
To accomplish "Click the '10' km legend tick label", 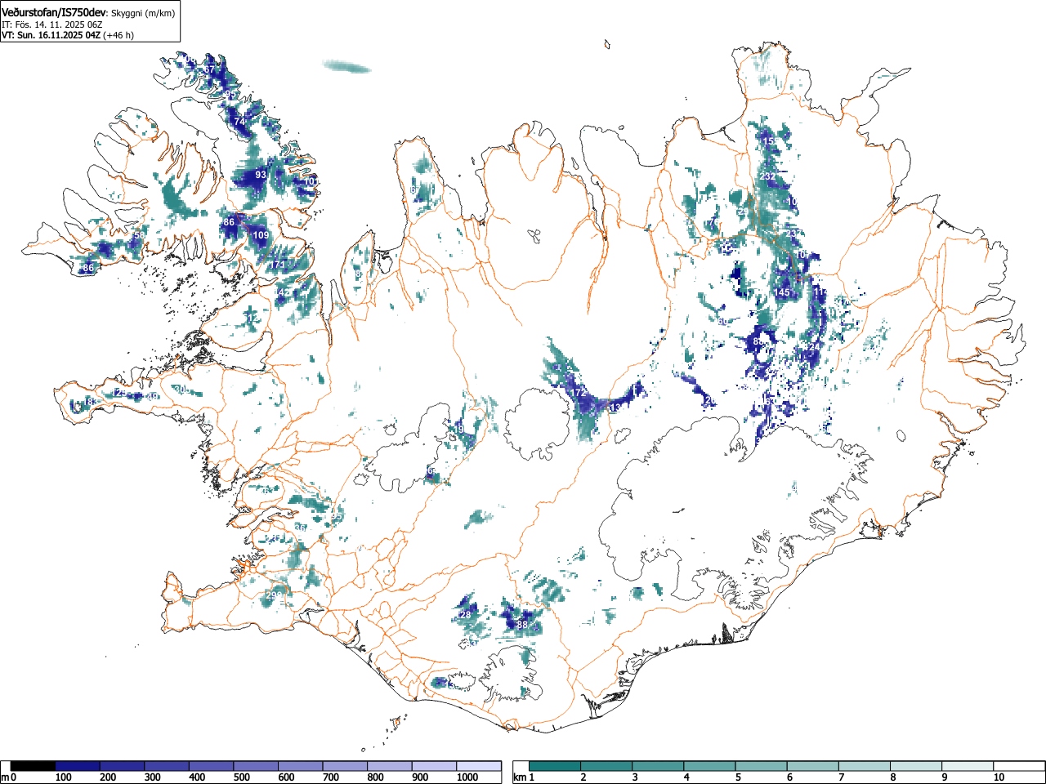I will [x=999, y=777].
